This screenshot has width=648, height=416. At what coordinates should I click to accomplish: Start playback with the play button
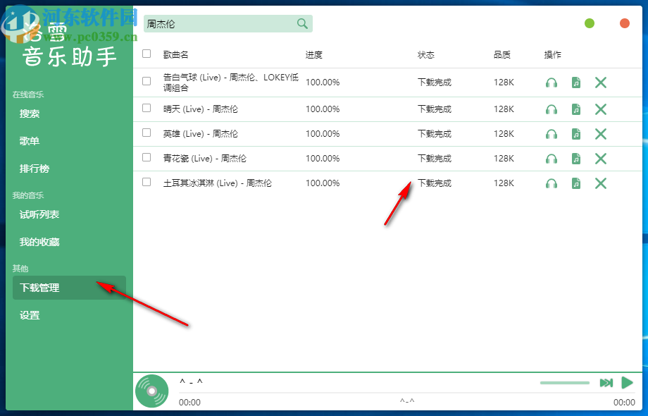pyautogui.click(x=628, y=383)
